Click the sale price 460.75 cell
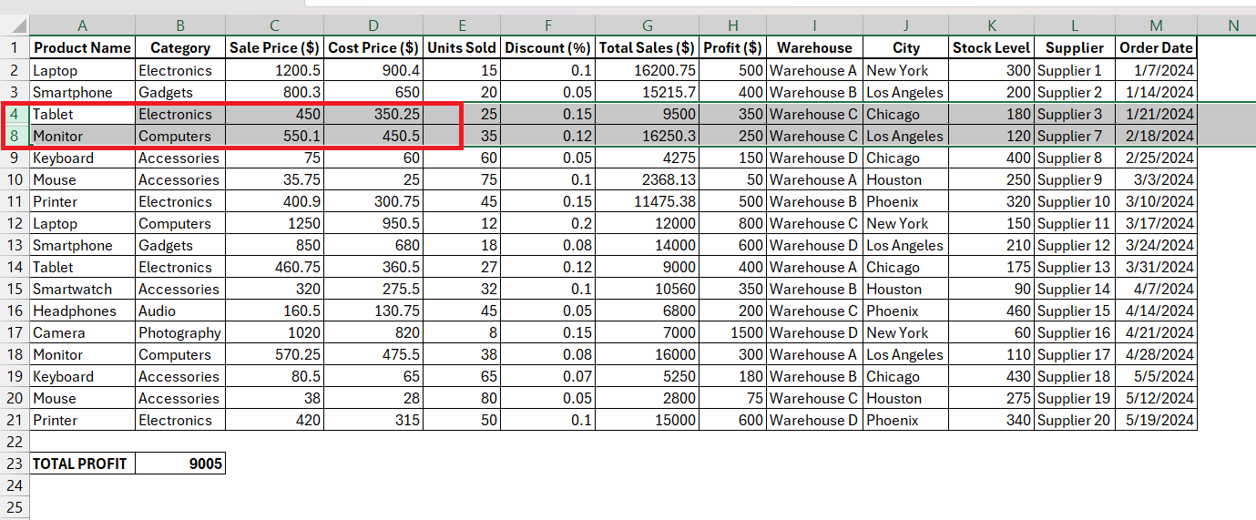Image resolution: width=1256 pixels, height=520 pixels. 274,267
